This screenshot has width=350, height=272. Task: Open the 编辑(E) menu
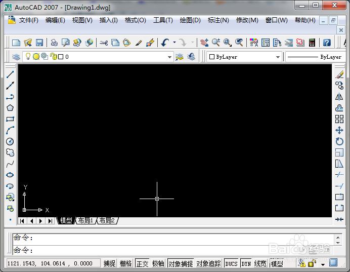55,20
